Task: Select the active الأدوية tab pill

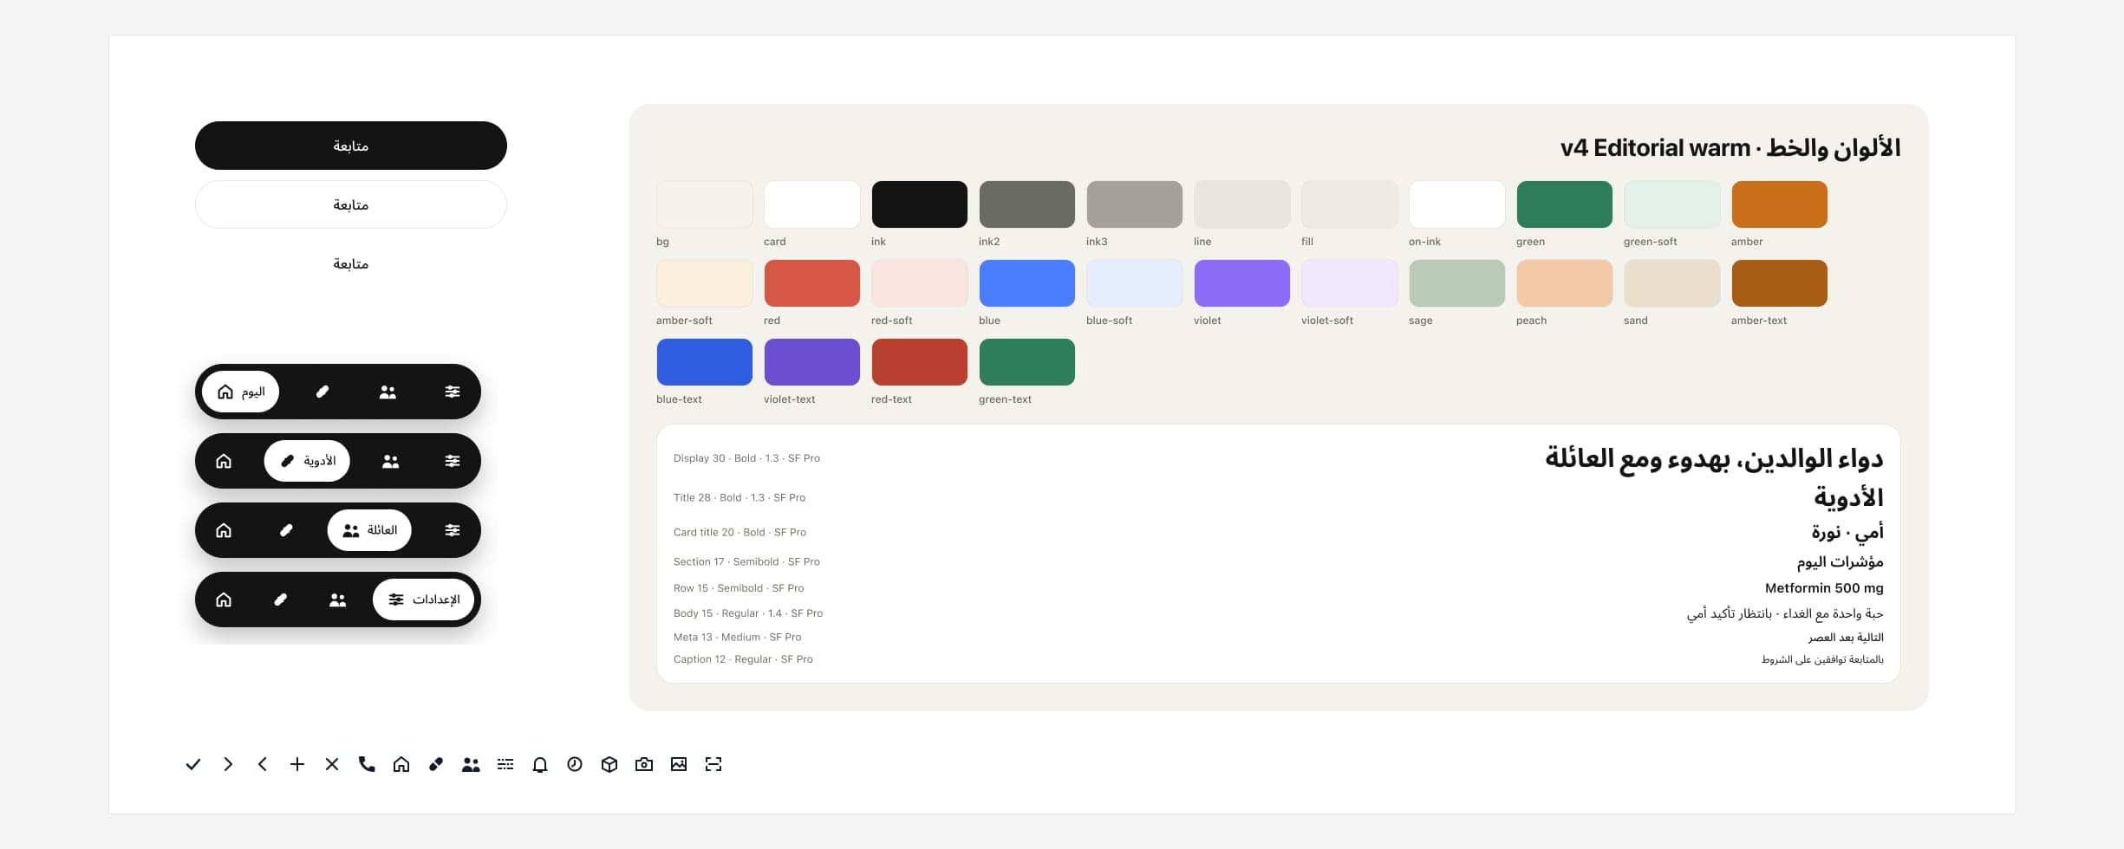Action: 307,461
